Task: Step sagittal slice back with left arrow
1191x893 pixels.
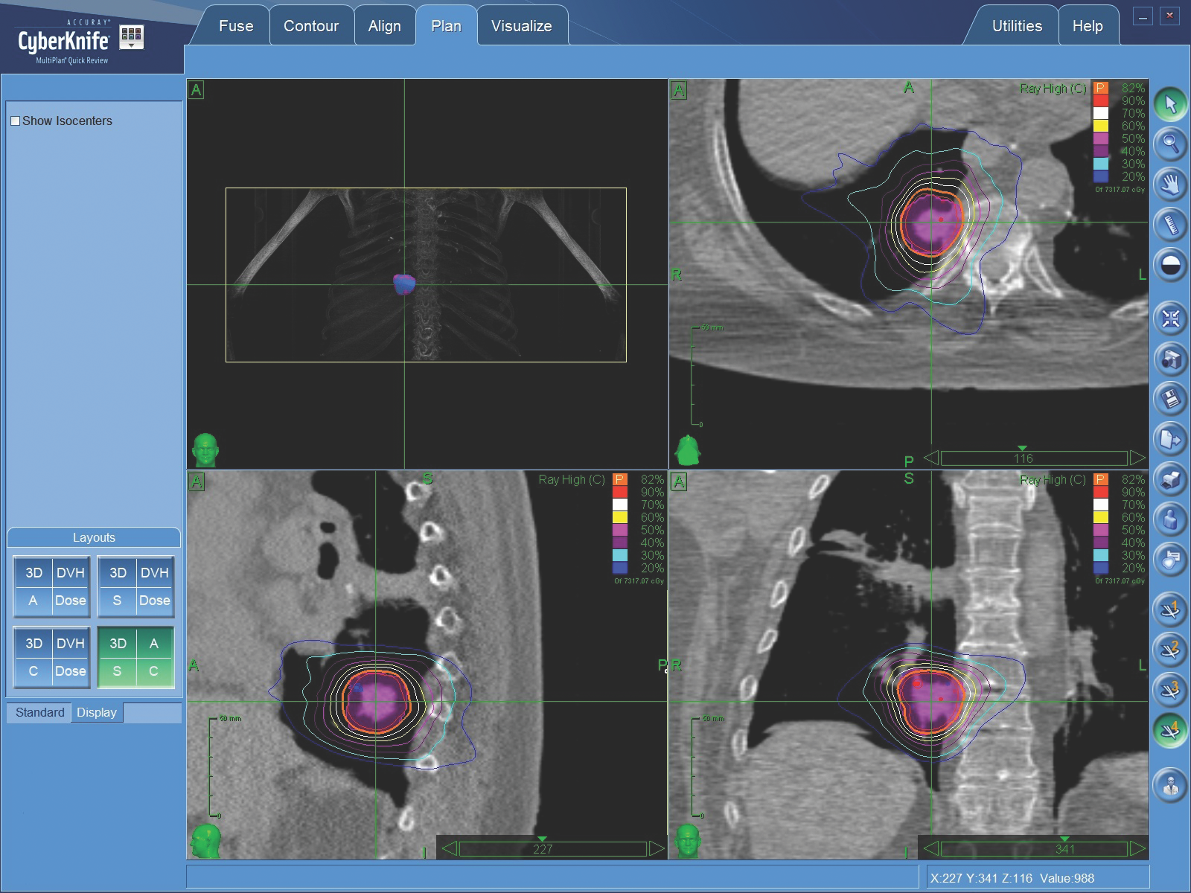Action: pyautogui.click(x=449, y=848)
